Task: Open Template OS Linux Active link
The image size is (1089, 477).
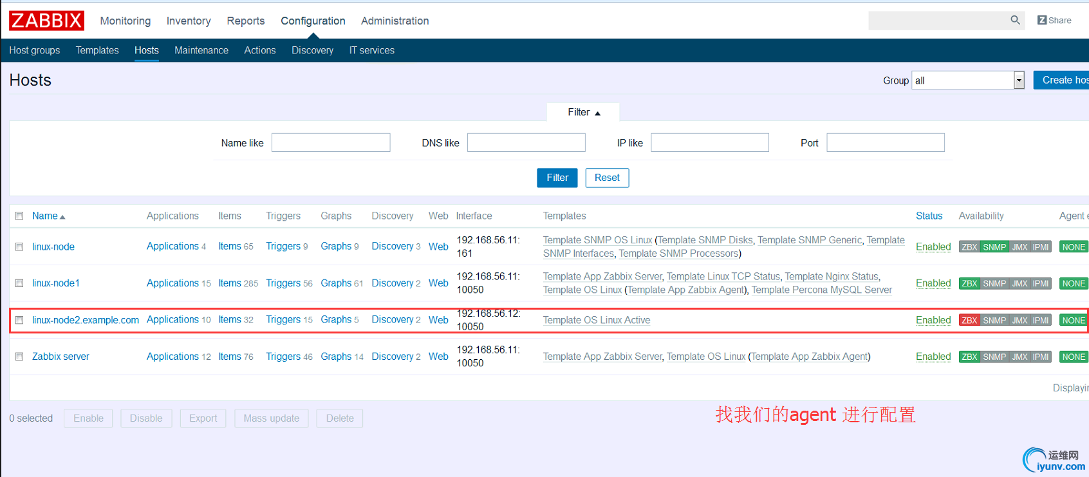Action: pos(597,321)
